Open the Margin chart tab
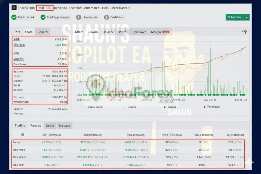 point(156,32)
